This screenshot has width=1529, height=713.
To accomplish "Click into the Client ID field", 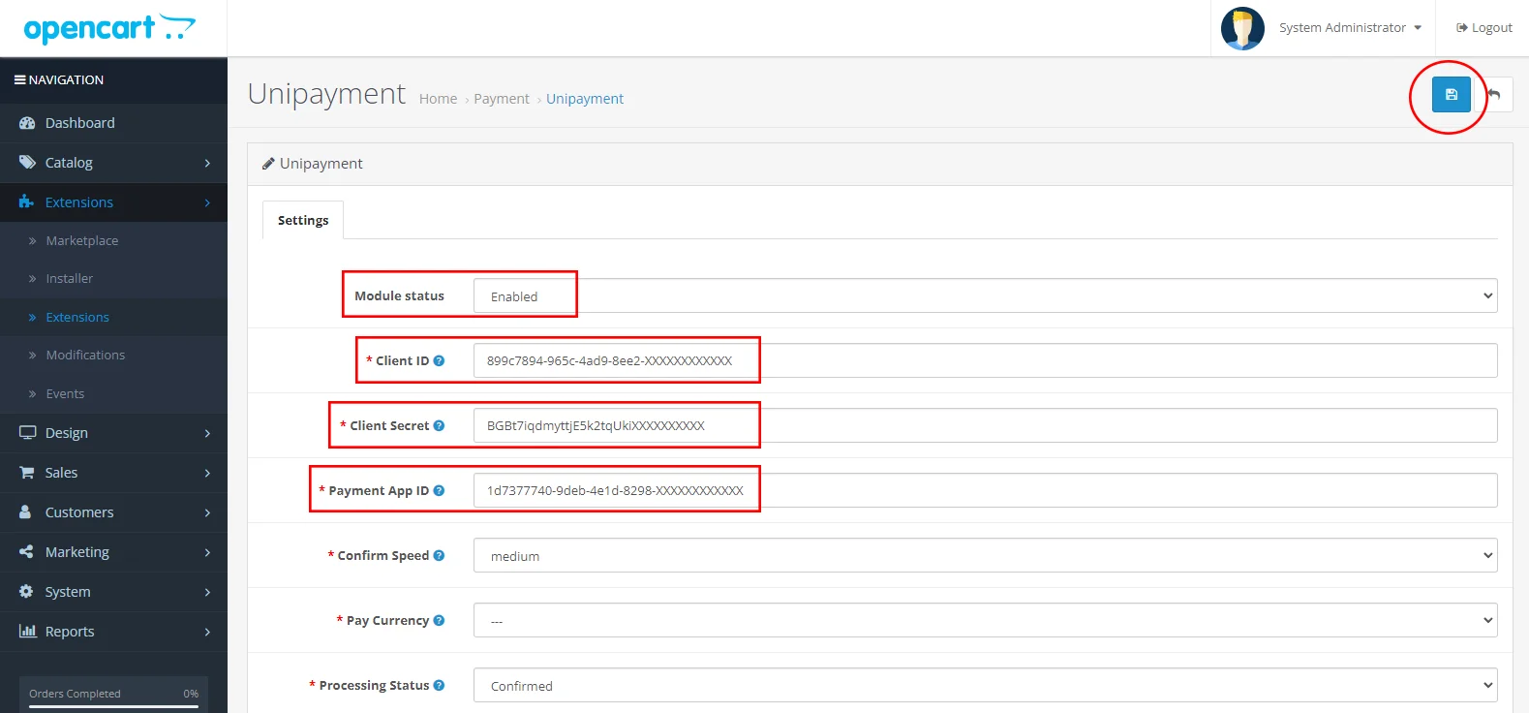I will pyautogui.click(x=985, y=360).
